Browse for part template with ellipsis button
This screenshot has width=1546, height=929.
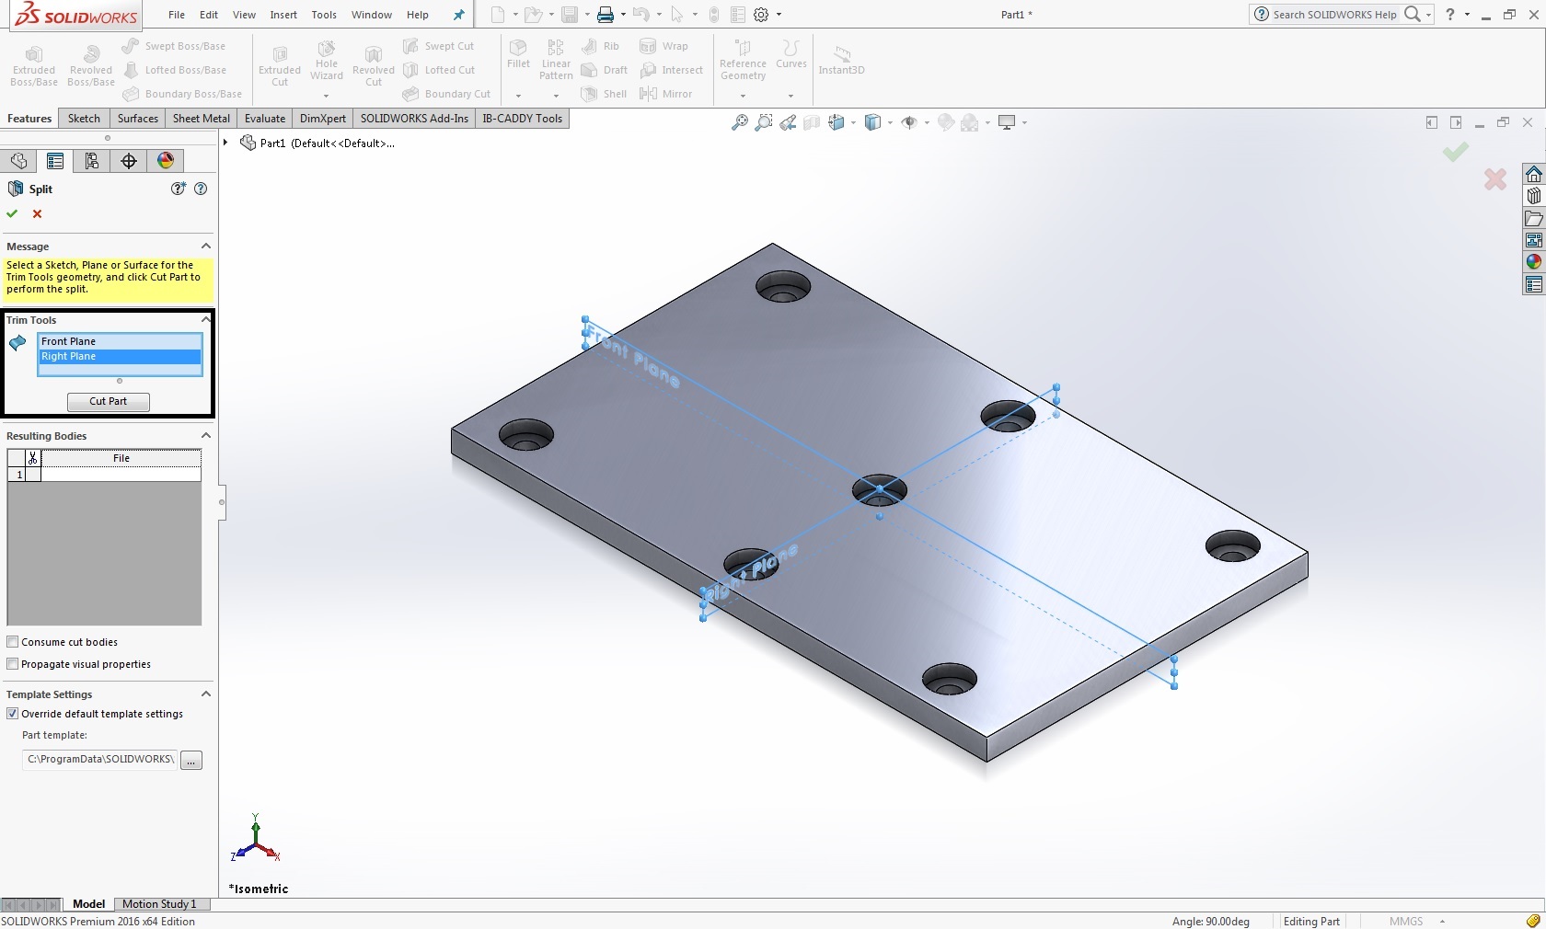click(191, 761)
